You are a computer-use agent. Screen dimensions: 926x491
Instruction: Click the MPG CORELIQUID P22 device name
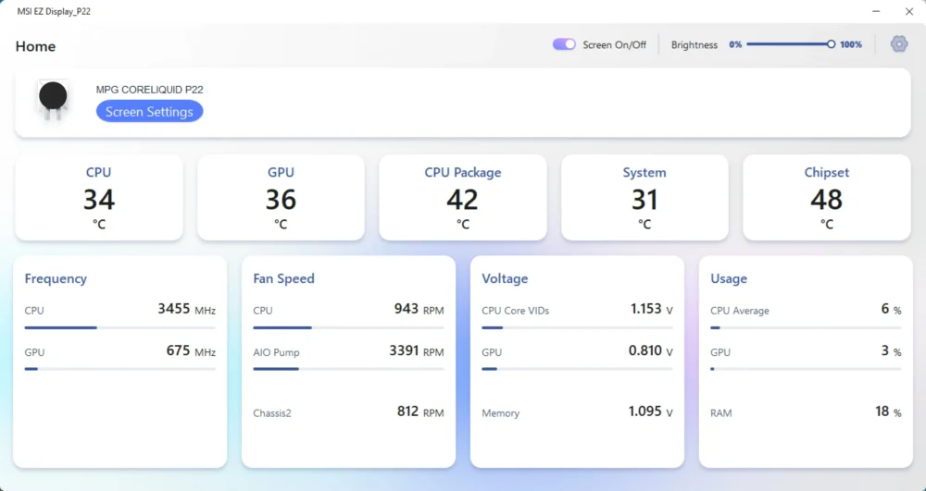[149, 90]
